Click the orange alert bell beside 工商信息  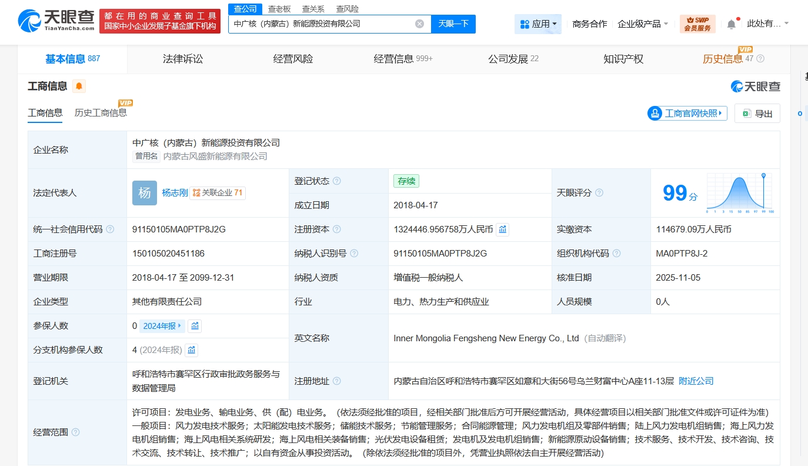point(79,86)
